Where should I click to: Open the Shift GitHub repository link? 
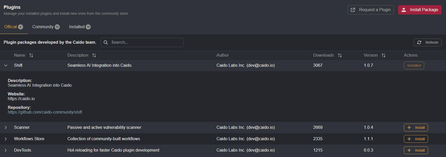[45, 112]
